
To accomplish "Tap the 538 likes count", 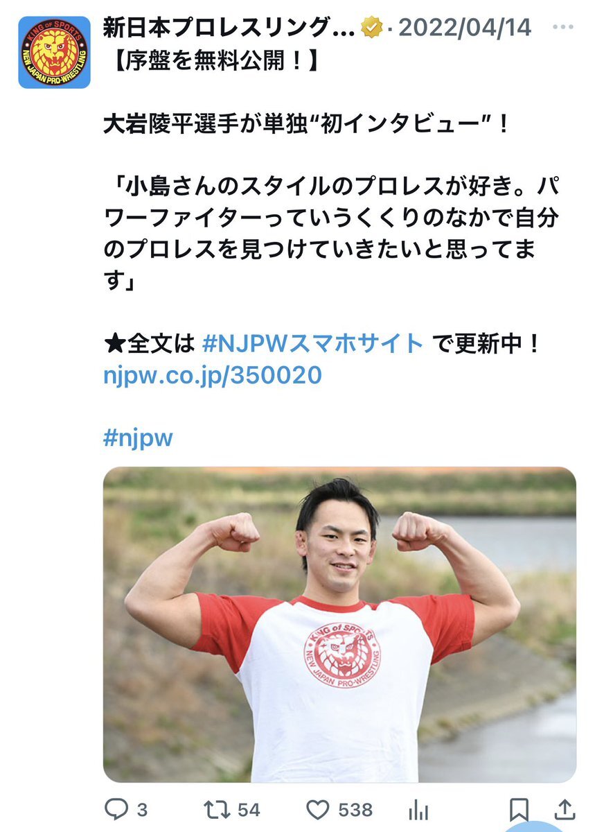I will 356,810.
